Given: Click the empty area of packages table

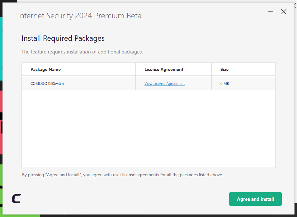Looking at the screenshot, I should [148, 129].
